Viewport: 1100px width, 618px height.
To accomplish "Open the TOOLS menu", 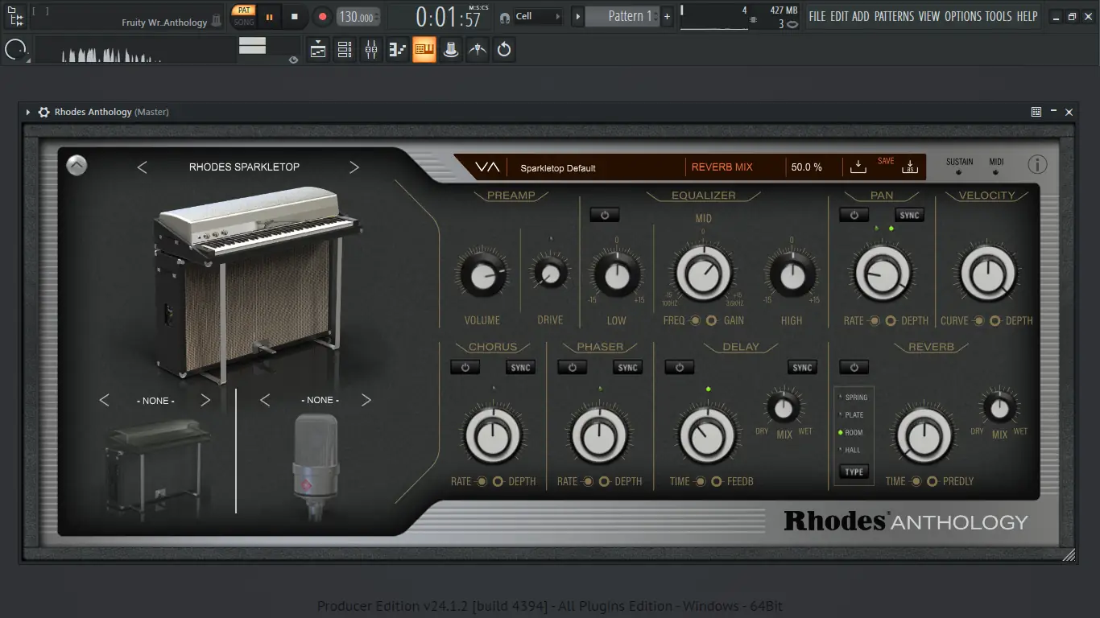I will (x=999, y=16).
